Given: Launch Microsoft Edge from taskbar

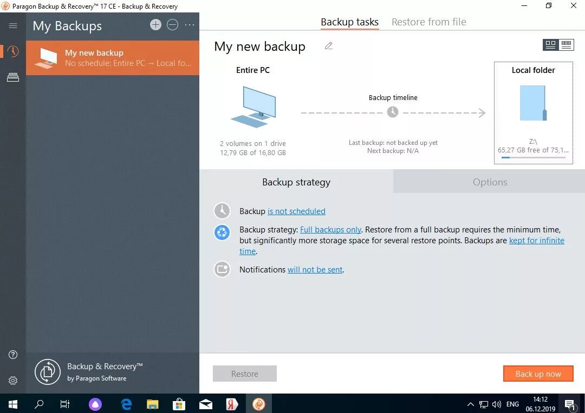Looking at the screenshot, I should [x=126, y=404].
